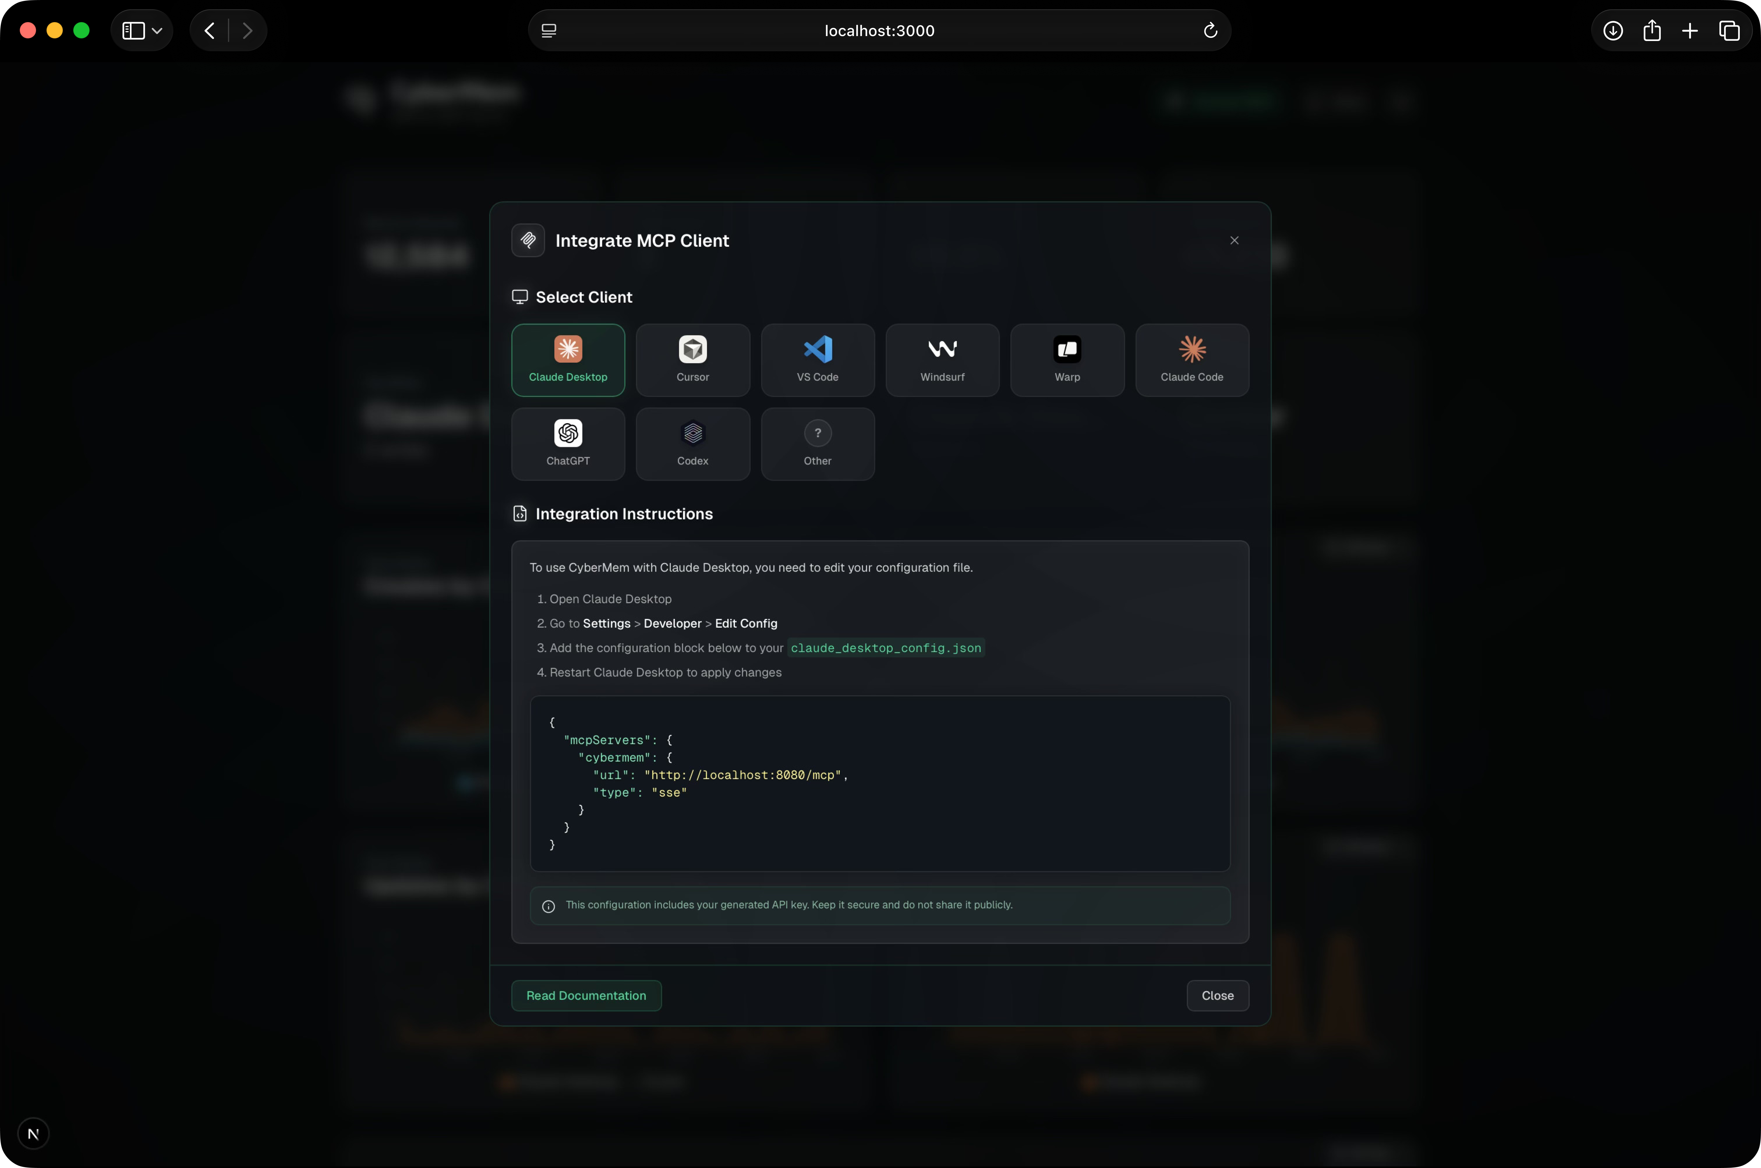1761x1168 pixels.
Task: Select ChatGPT as the client
Action: (567, 444)
